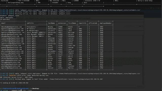Select email mnishi@webgoatcoins.com
Screen dimensions: 162x91
[11, 64]
